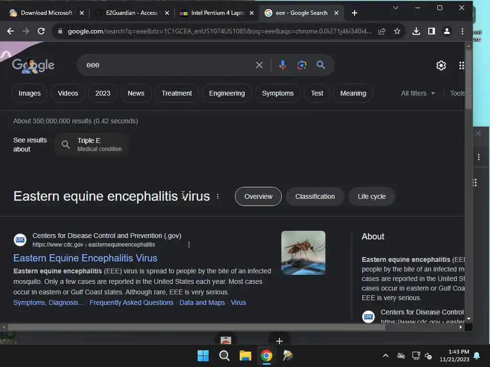Viewport: 490px width, 367px height.
Task: Open tab search chevron in title bar
Action: pos(396,8)
